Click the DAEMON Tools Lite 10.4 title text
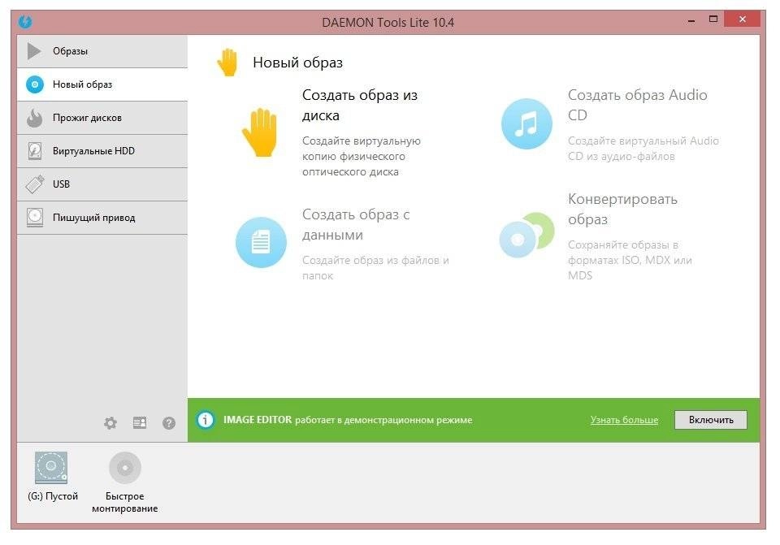Viewport: 780px width, 545px height. click(388, 23)
